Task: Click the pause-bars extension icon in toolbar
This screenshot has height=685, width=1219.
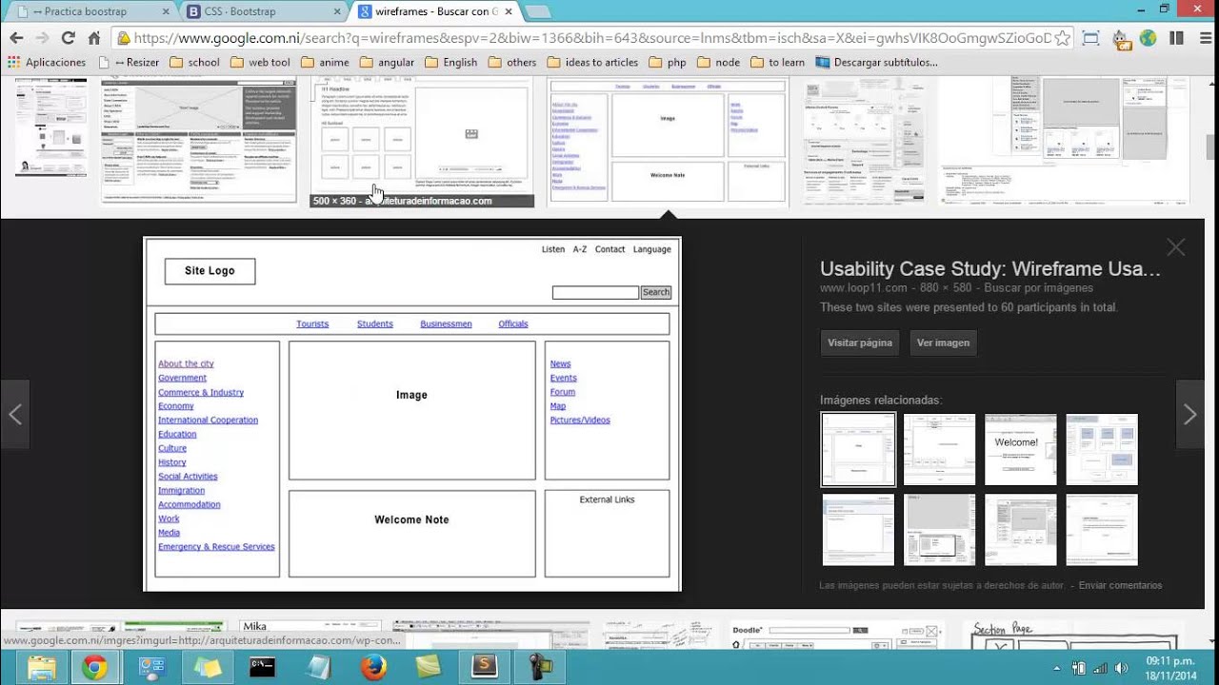Action: (x=1176, y=38)
